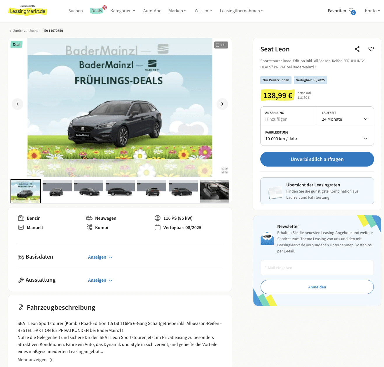Select the interior seats thumbnail
Image resolution: width=384 pixels, height=367 pixels.
pos(215,191)
